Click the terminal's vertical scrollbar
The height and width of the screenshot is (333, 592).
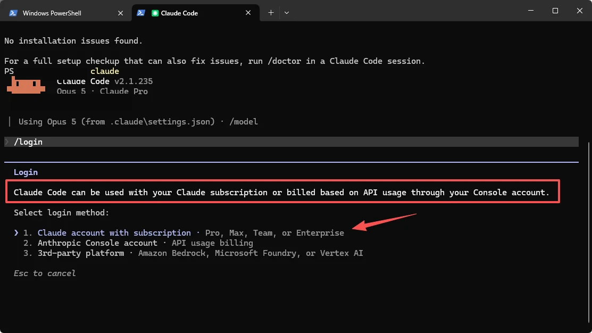coord(589,234)
